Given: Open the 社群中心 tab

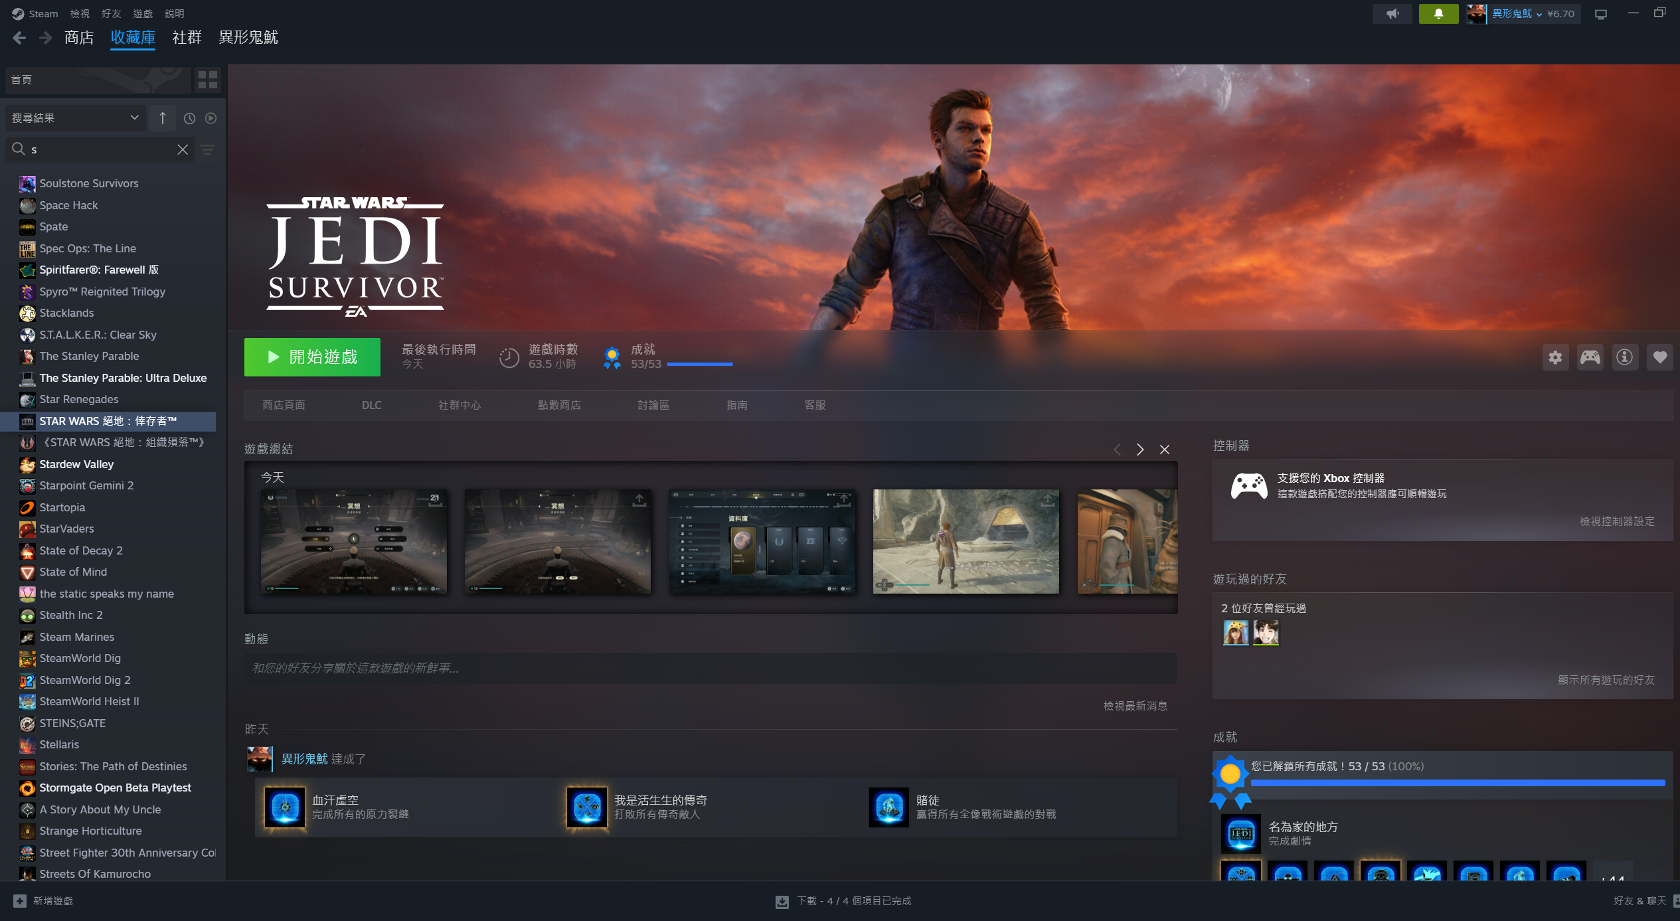Looking at the screenshot, I should click(460, 405).
